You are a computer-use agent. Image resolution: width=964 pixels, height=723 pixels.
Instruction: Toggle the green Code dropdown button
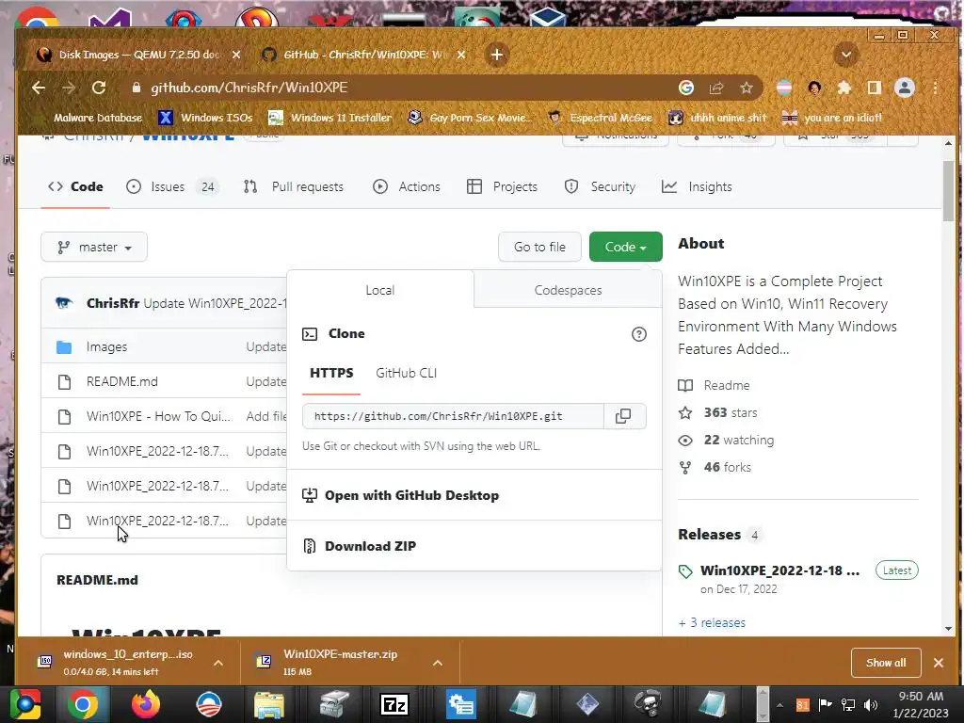point(625,248)
